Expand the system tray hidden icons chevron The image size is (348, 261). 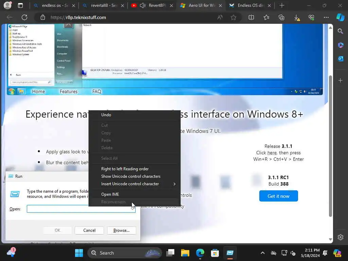tap(263, 253)
